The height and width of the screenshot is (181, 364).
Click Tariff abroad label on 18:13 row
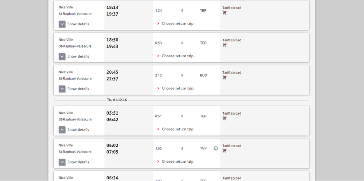coord(232,8)
